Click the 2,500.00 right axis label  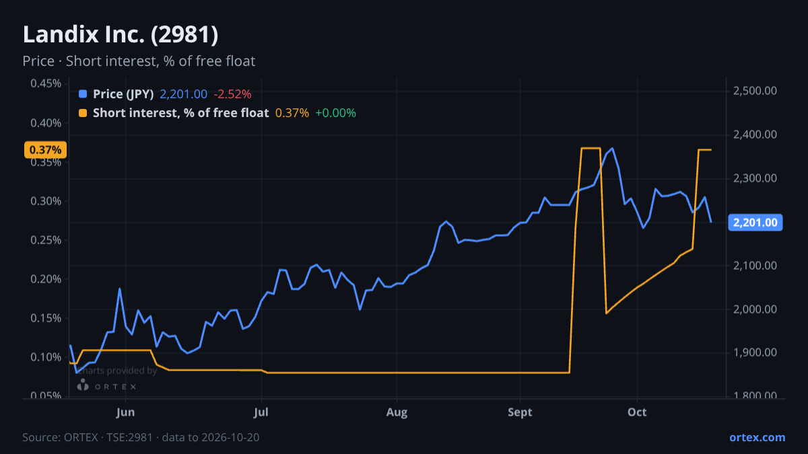[x=754, y=91]
